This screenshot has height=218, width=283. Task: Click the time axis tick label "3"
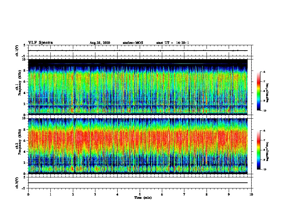click(95, 194)
